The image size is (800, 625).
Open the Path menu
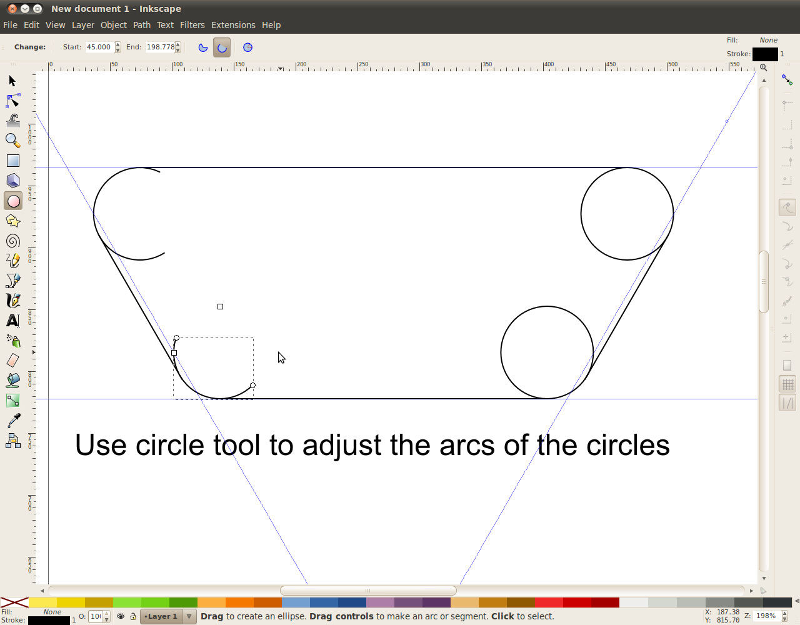(142, 25)
